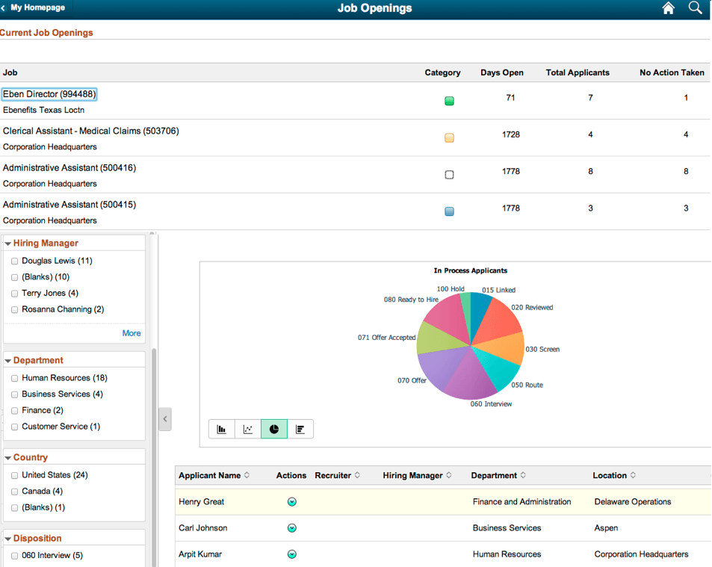The width and height of the screenshot is (712, 567).
Task: Select the pie chart view icon
Action: [274, 429]
